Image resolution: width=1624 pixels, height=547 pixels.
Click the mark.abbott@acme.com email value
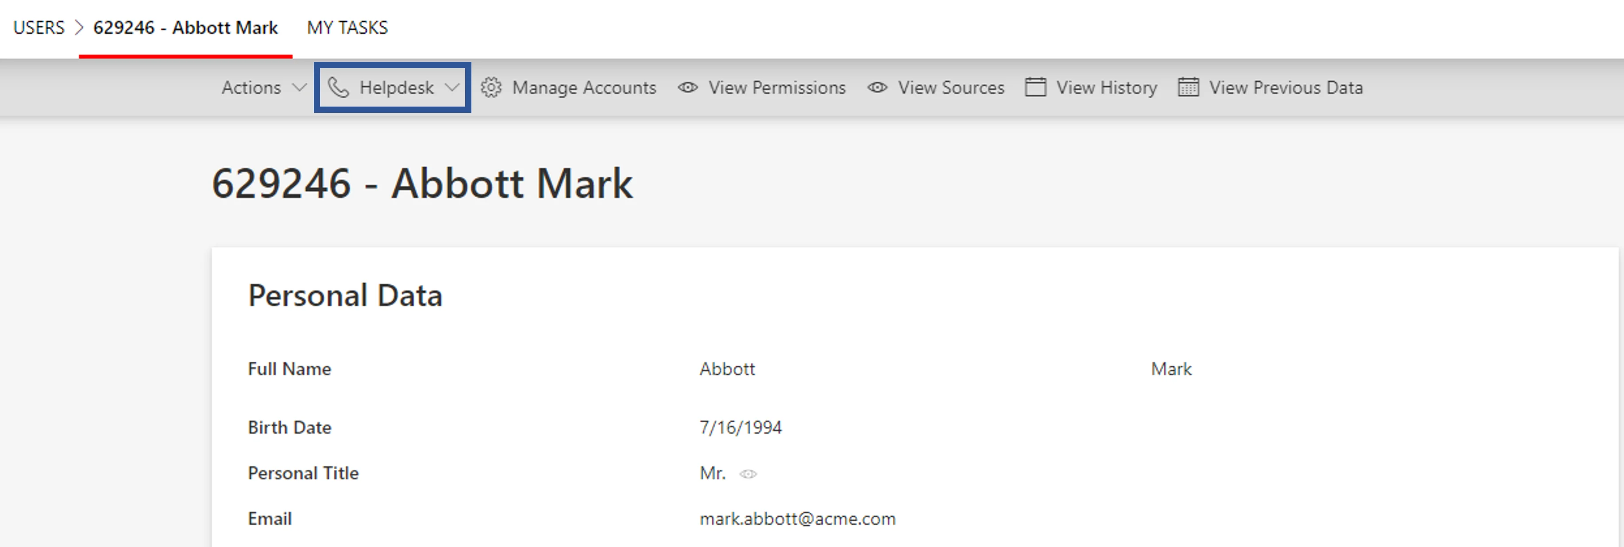tap(798, 519)
